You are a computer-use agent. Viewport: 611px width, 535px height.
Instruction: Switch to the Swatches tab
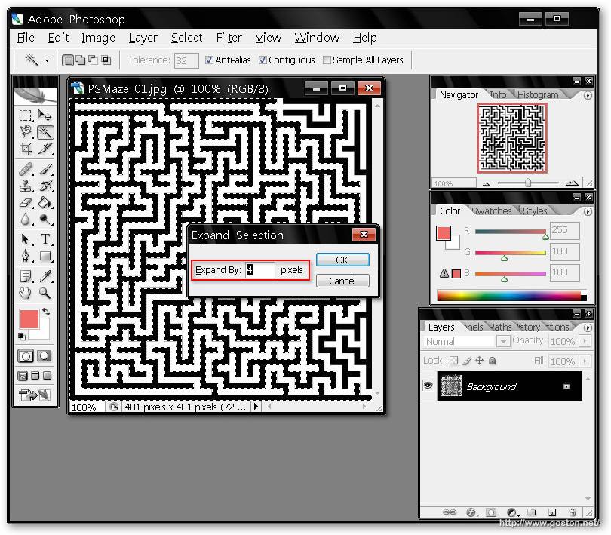pos(491,211)
